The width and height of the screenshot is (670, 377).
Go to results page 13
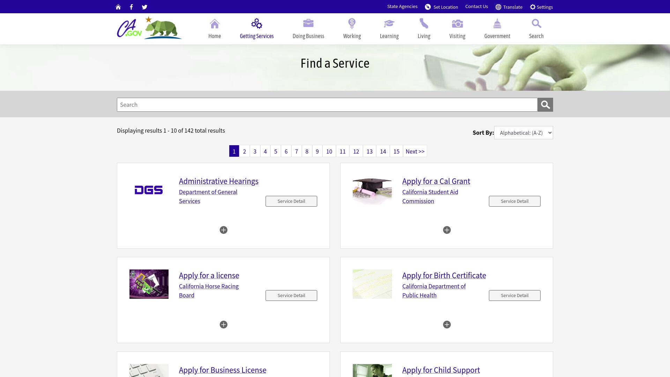(370, 151)
